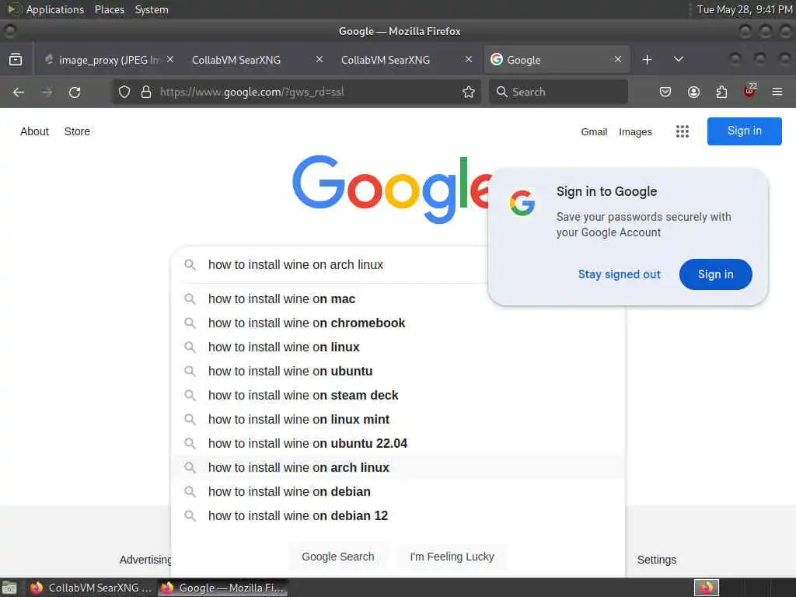Viewport: 796px width, 597px height.
Task: Select suggestion 'how to install wine on linux'
Action: point(399,347)
